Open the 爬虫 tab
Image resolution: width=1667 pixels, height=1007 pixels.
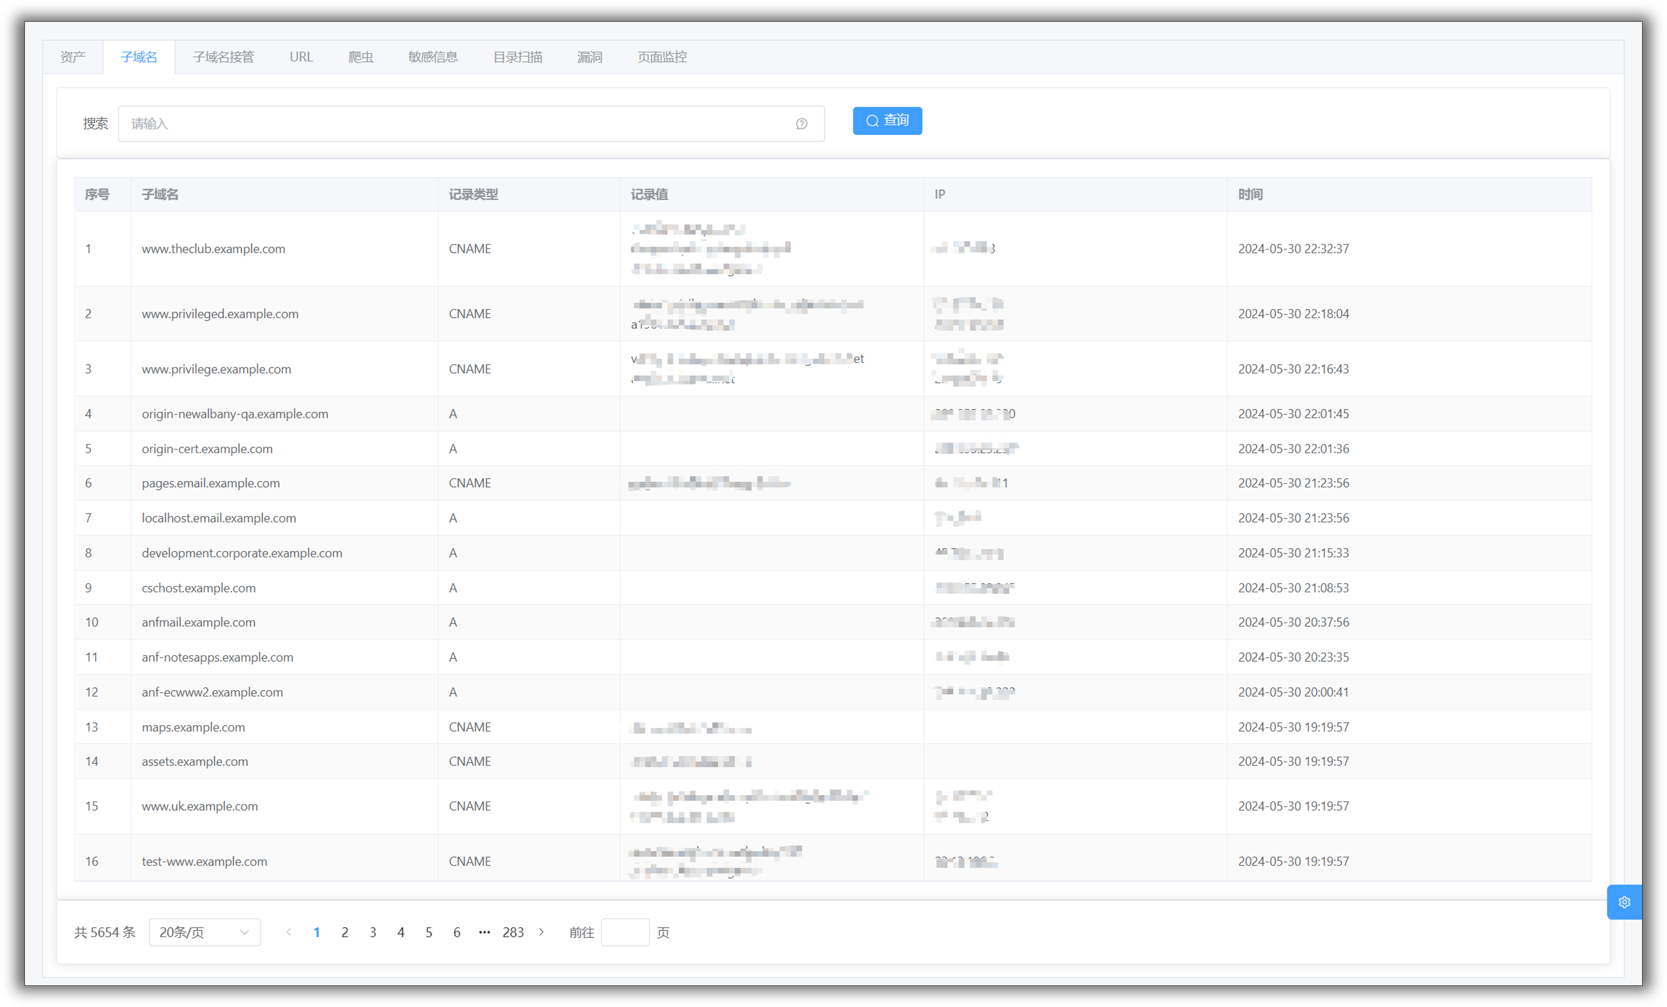point(361,57)
